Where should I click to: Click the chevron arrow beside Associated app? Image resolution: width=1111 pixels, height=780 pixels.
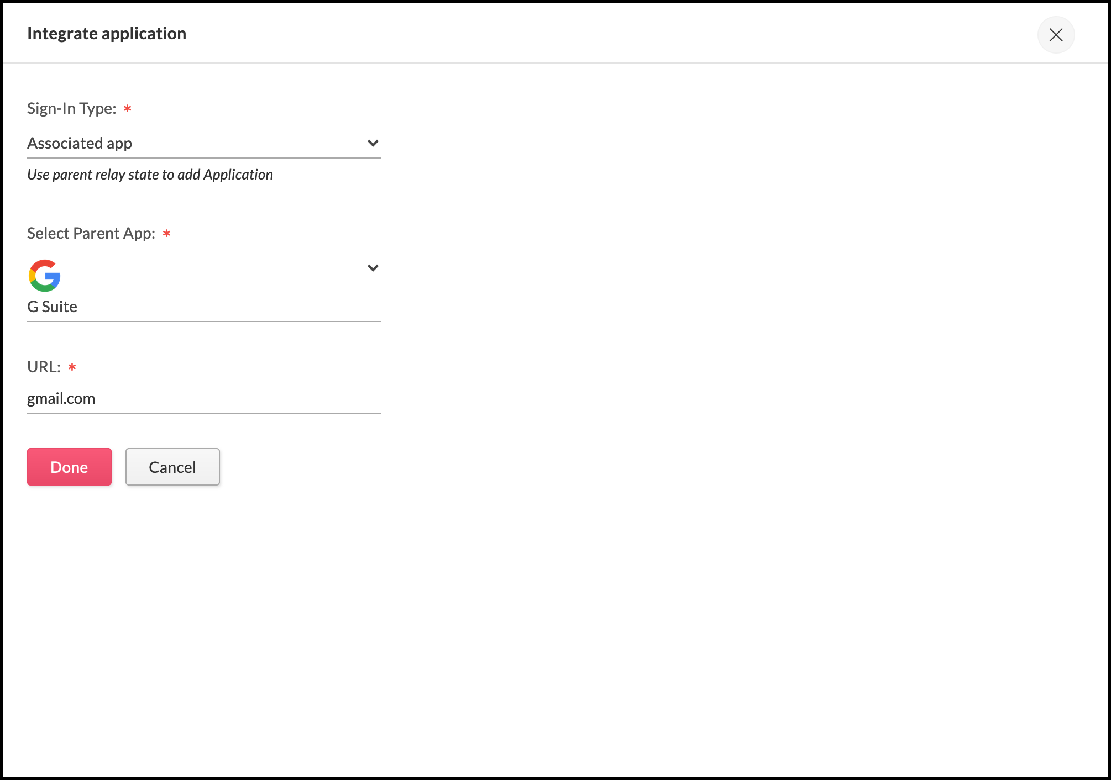pyautogui.click(x=373, y=143)
